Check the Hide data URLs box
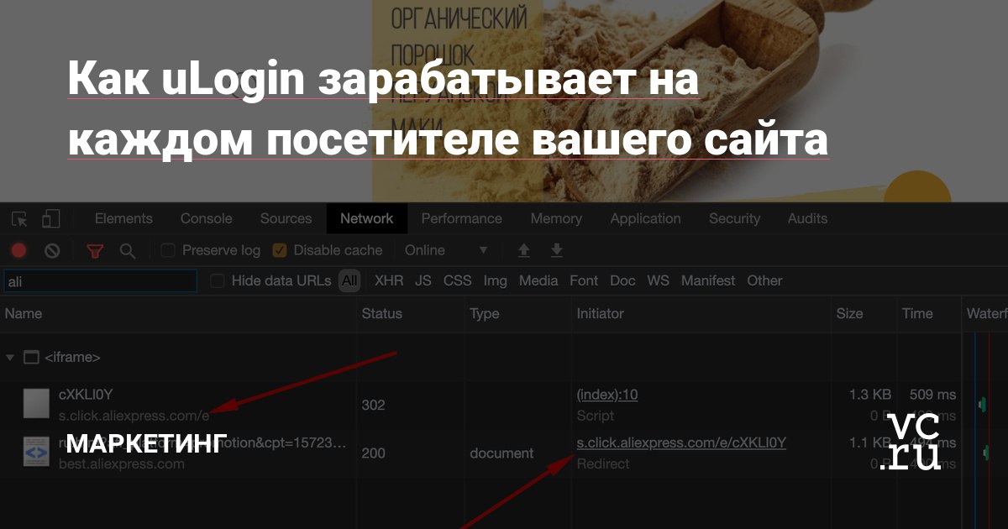Screen dimensions: 1008x529 tap(218, 281)
